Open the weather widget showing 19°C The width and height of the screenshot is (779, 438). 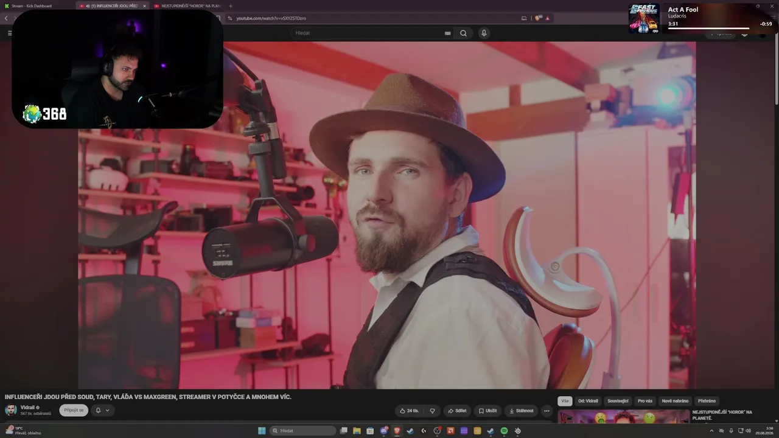click(22, 430)
